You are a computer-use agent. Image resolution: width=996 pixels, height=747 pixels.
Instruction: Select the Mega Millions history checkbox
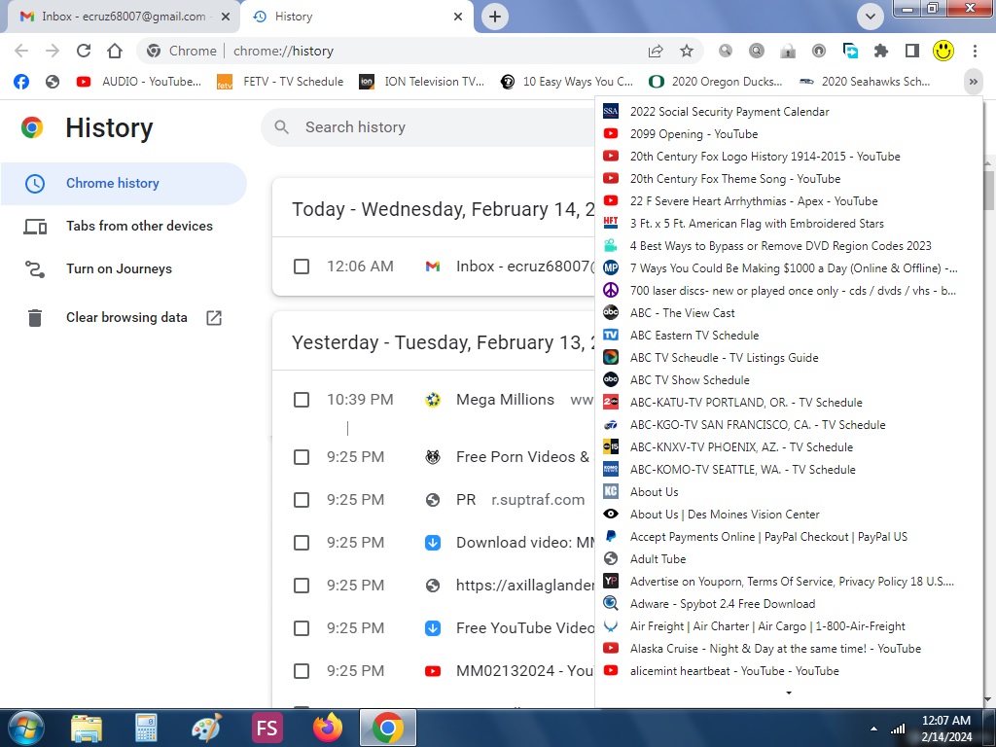pyautogui.click(x=302, y=400)
